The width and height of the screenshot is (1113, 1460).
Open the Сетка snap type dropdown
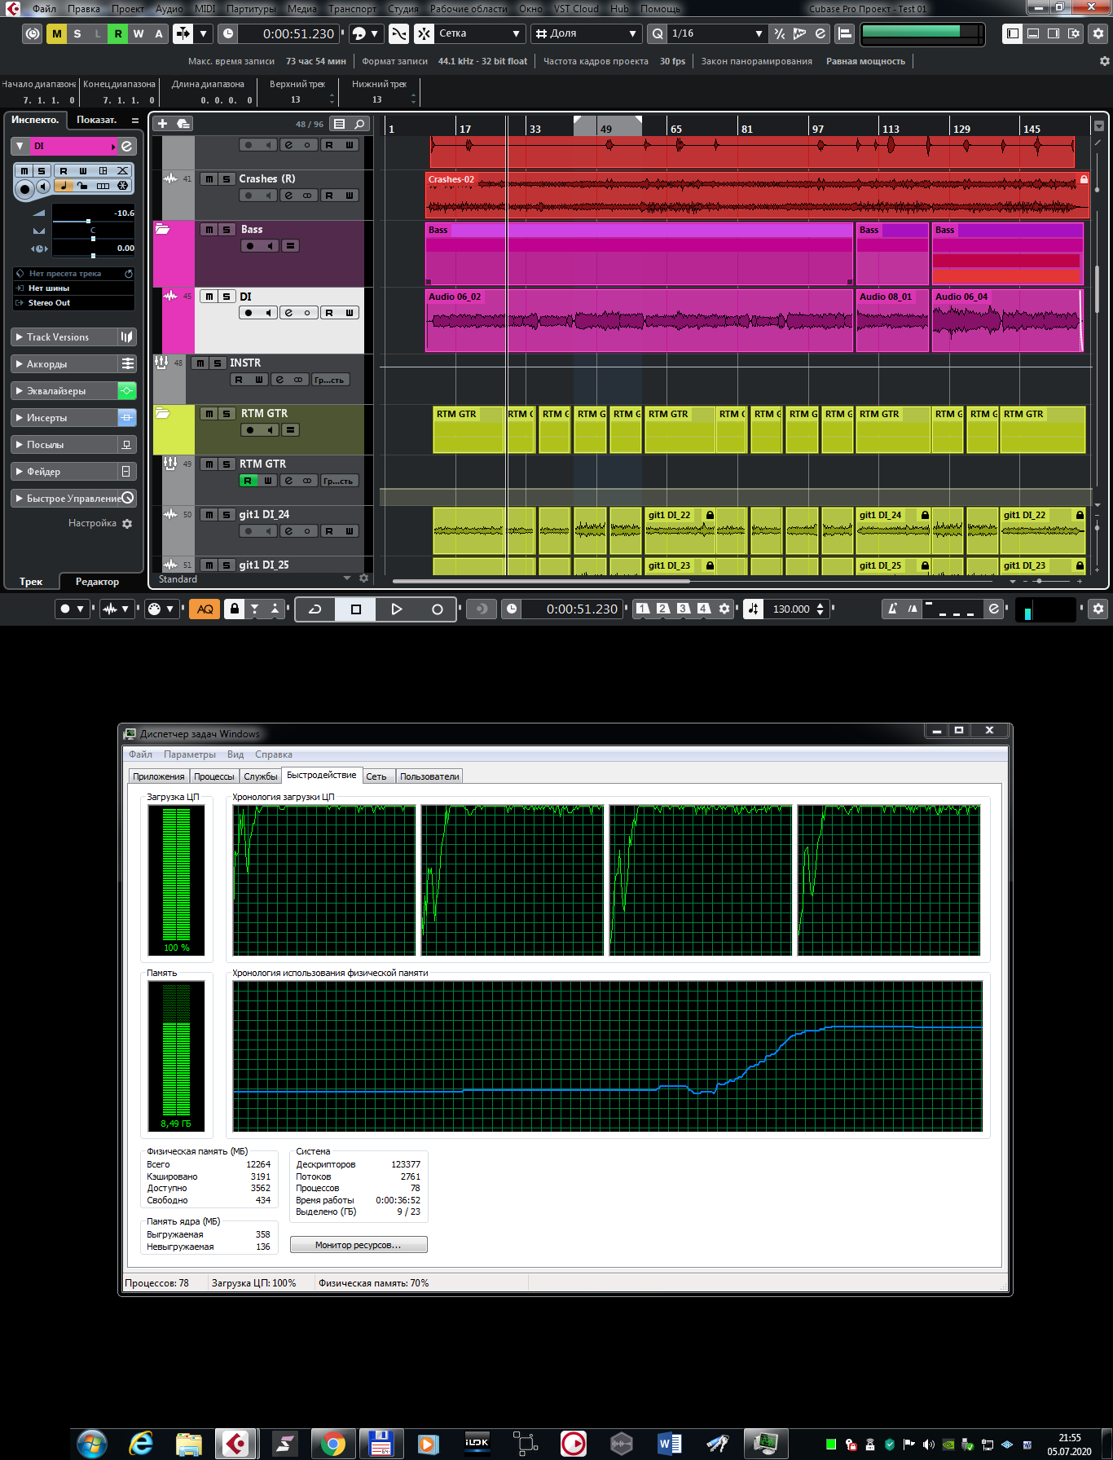click(x=479, y=33)
